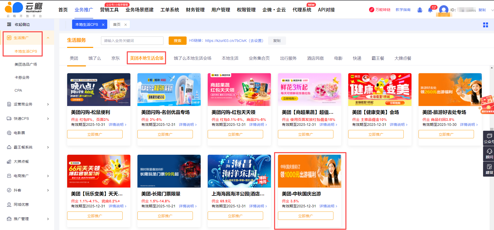Open the 顾问 headset icon on right edge
The image size is (494, 230).
489,153
